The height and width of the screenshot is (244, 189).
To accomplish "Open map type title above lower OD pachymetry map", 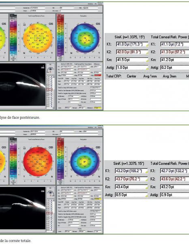I will coord(82,139).
